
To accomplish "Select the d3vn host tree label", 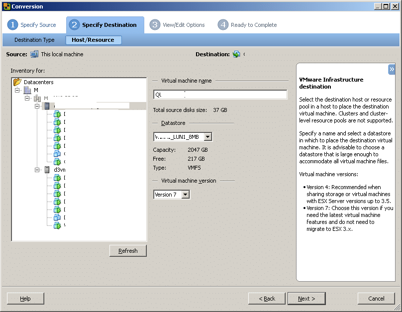I will point(60,170).
